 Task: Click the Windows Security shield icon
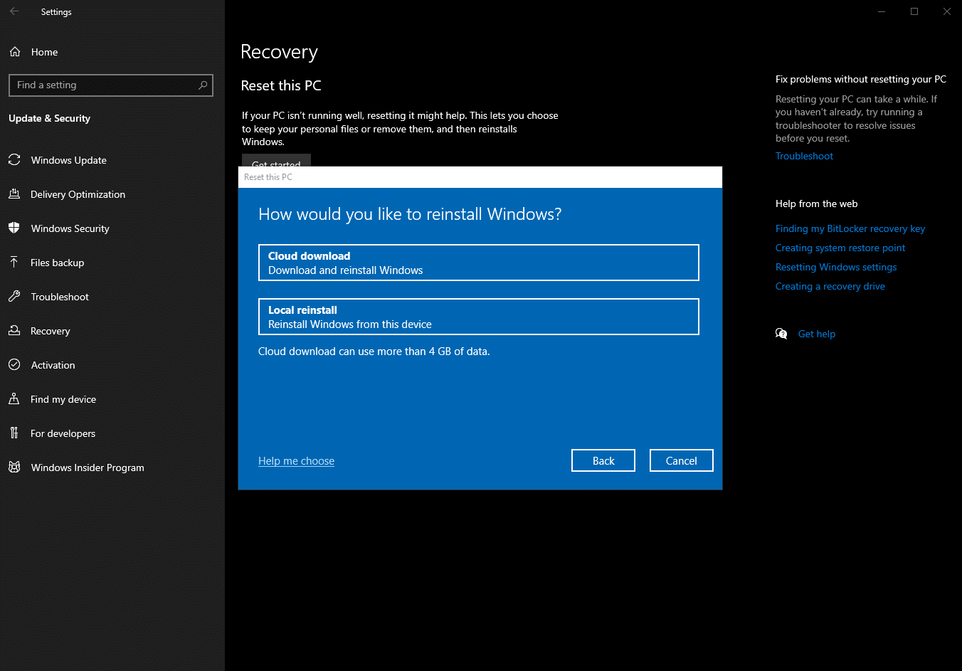click(x=14, y=228)
